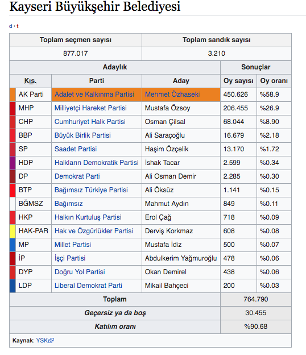Click the Kıs. abbreviation header
The height and width of the screenshot is (355, 306).
point(30,81)
